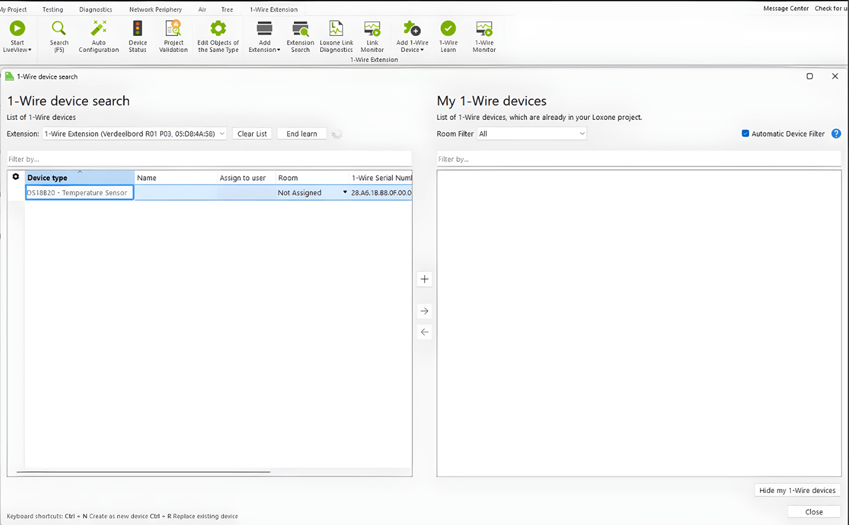The height and width of the screenshot is (525, 849).
Task: Click the 1-Wire Serial Number column header
Action: [381, 178]
